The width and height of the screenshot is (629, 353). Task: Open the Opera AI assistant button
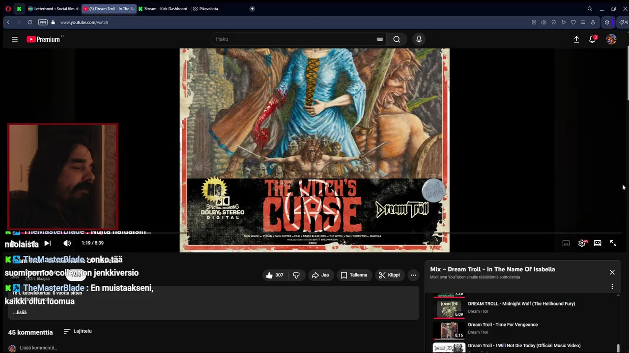[624, 22]
